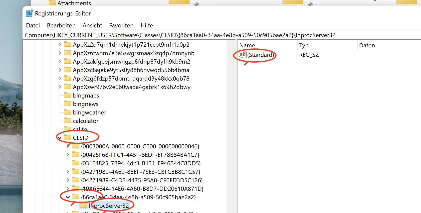Select the calculator folder icon
The image size is (421, 213).
pos(68,121)
